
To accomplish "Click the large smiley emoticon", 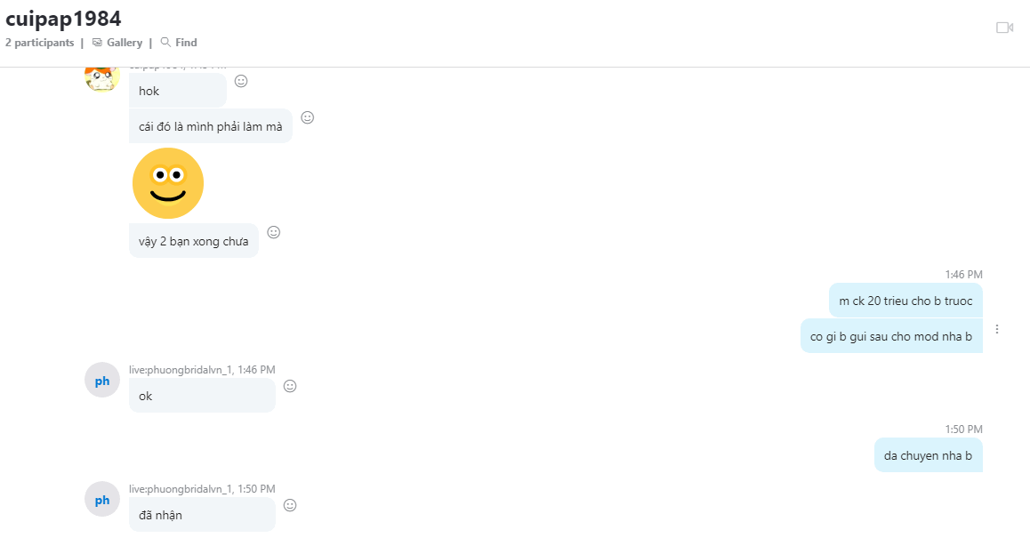I will coord(168,183).
